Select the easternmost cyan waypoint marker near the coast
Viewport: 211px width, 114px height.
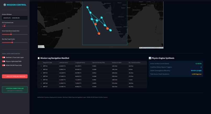[x=110, y=30]
